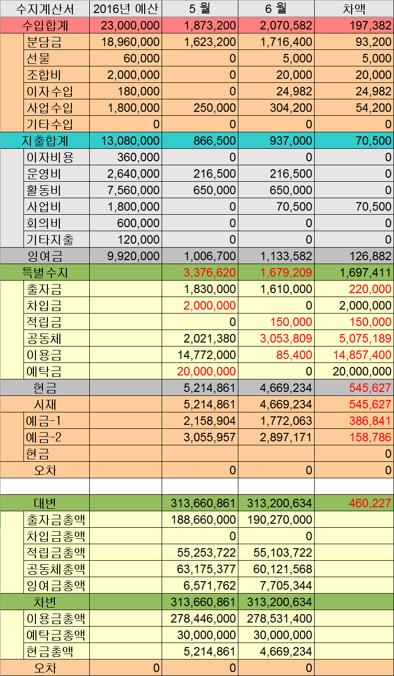
Task: Click the red 5,075,189 공동체 difference cell
Action: [354, 338]
